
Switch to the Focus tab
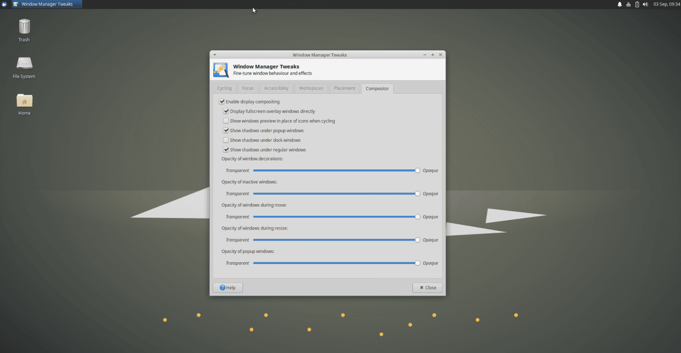tap(248, 88)
